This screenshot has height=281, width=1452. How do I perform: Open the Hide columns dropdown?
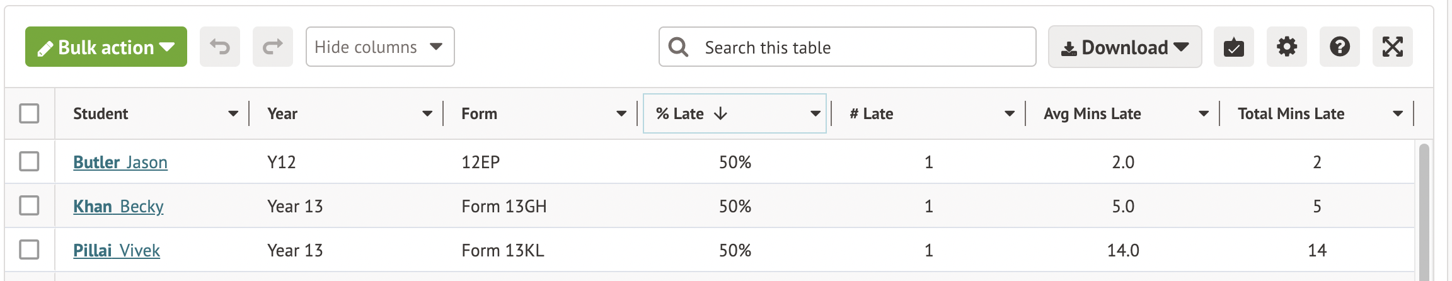tap(379, 47)
